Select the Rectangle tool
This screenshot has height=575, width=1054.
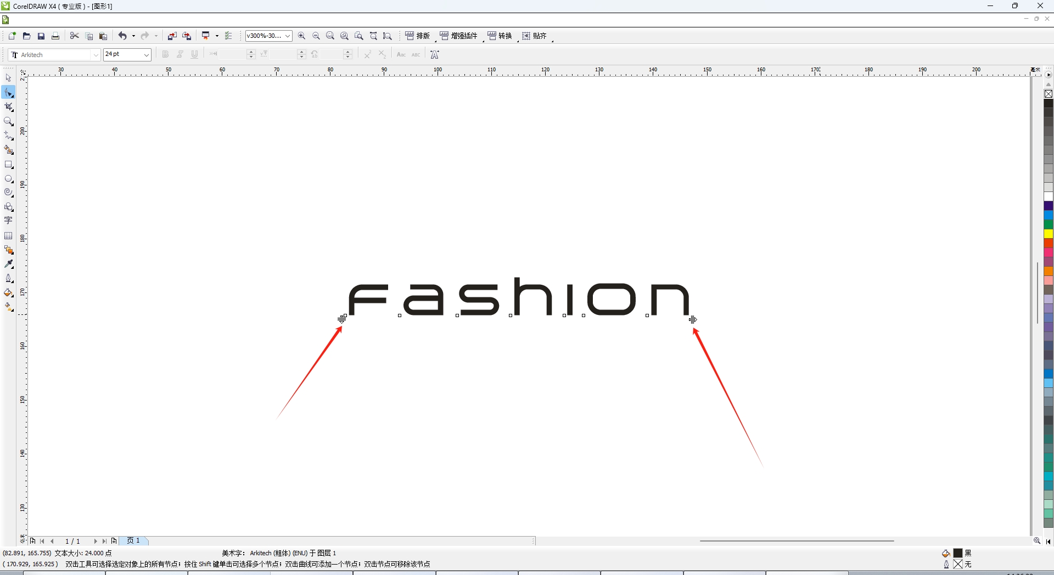(x=8, y=165)
